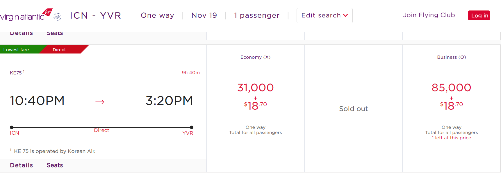Click the green Lowest fare badge

coord(17,50)
